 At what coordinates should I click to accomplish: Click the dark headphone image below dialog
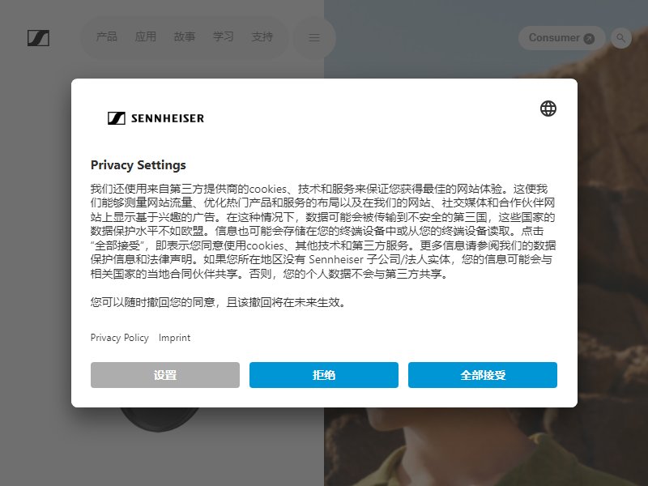(x=159, y=419)
